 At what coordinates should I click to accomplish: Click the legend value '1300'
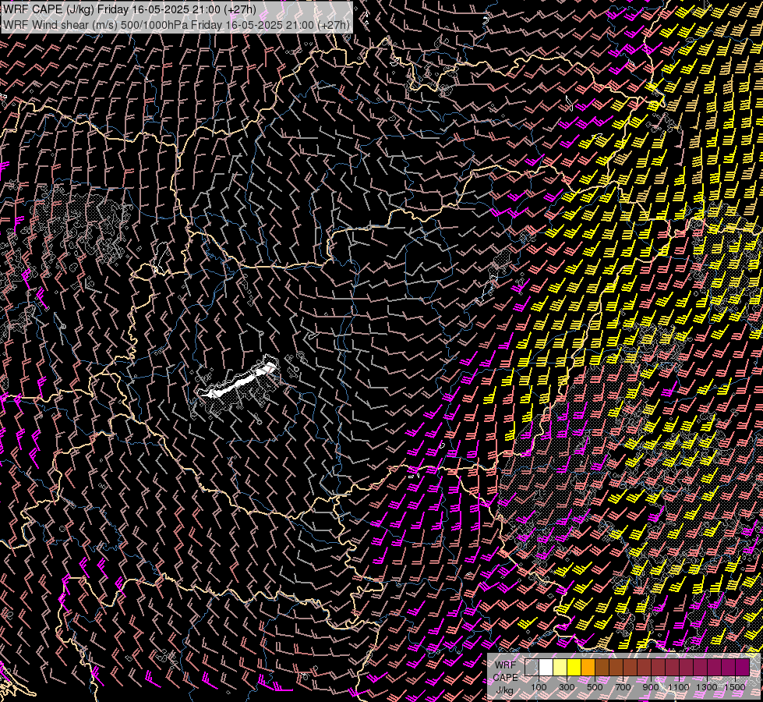click(x=707, y=687)
